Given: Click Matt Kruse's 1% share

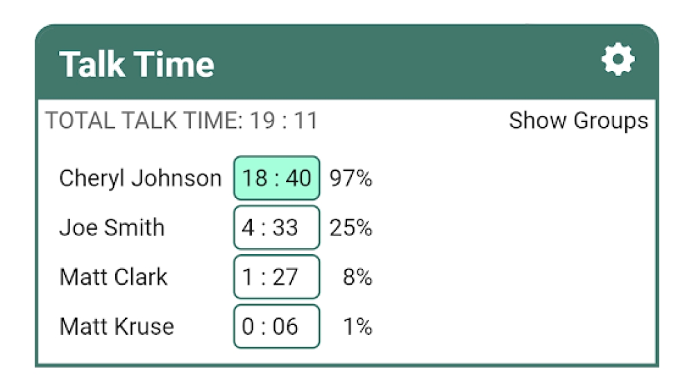Looking at the screenshot, I should [x=357, y=326].
